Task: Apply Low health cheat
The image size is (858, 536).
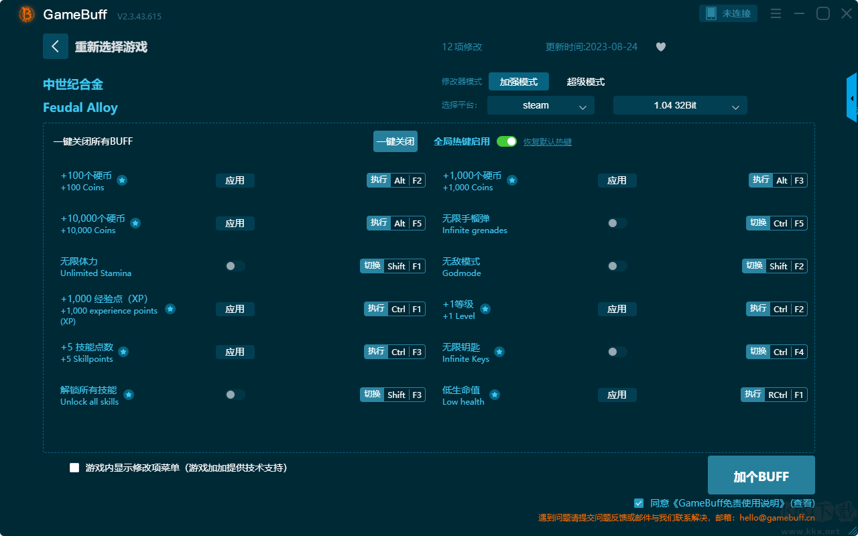Action: 617,395
